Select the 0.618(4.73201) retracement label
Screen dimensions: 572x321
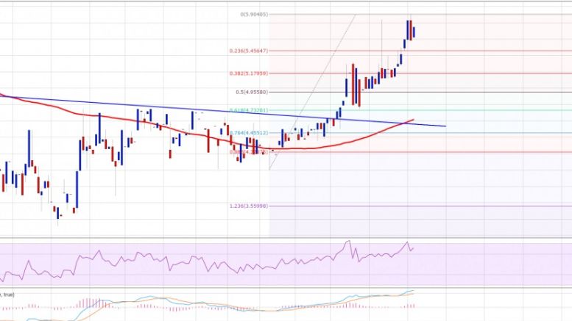[x=248, y=110]
